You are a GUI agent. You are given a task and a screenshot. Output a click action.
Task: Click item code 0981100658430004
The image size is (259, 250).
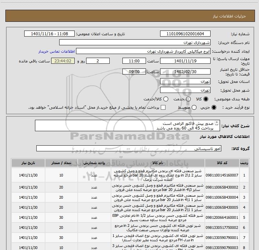point(222,197)
